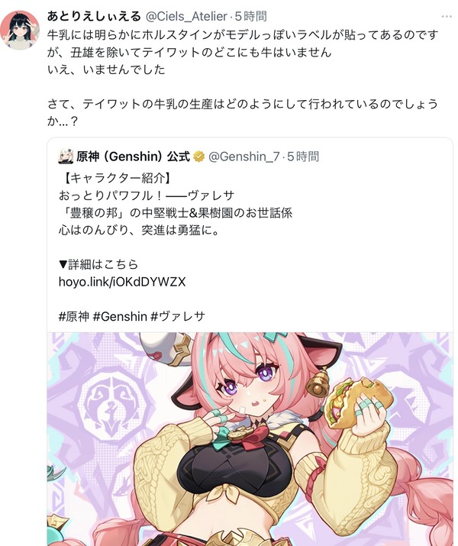Viewport: 458px width, 546px height.
Task: Click the quoted tweet's キャラクター紹介 text
Action: (115, 178)
